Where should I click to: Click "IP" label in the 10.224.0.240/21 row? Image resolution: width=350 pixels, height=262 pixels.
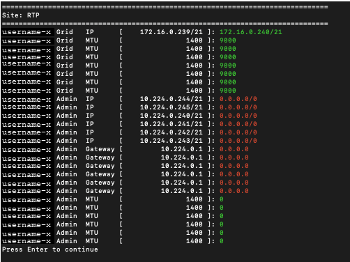coord(90,116)
